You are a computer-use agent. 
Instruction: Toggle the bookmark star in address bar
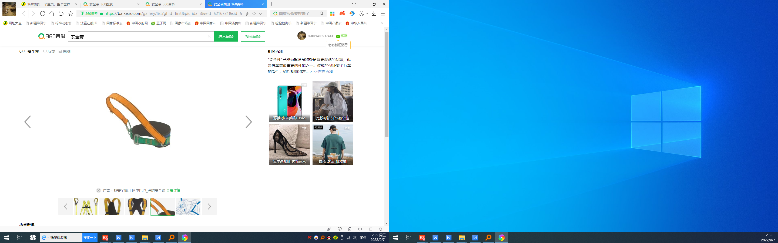(254, 13)
